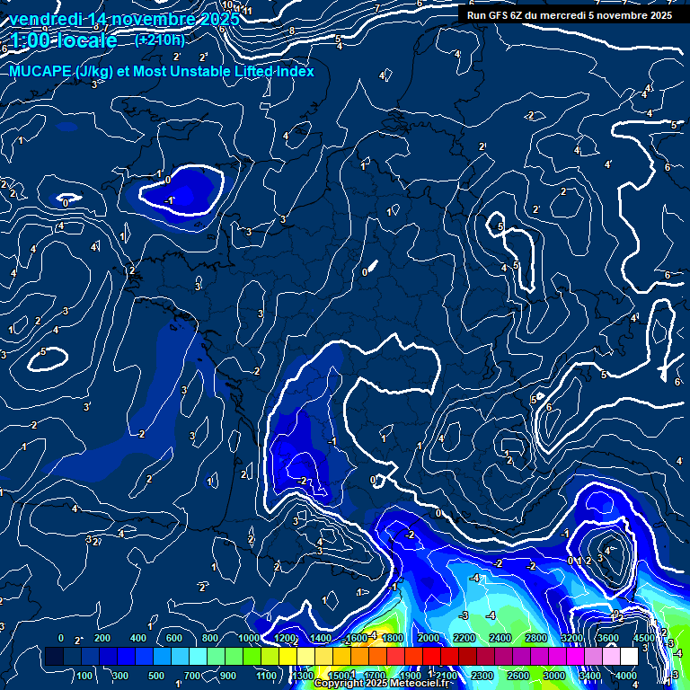
Task: Click the '500' legend value
Action: pyautogui.click(x=155, y=676)
